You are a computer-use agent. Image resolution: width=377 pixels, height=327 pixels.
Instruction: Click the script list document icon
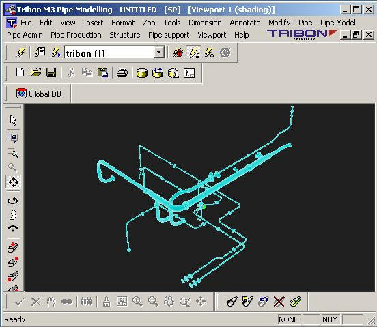point(40,53)
